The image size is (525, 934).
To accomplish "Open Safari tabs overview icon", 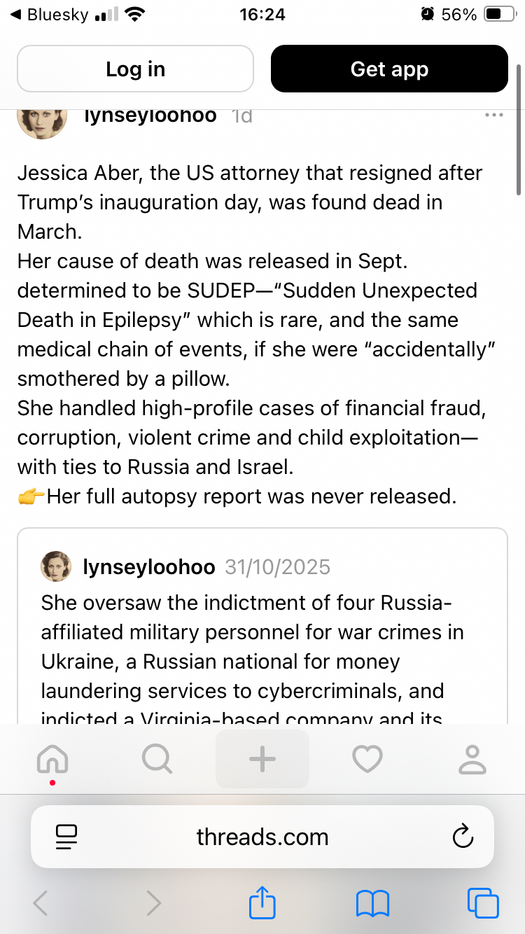I will pos(482,902).
